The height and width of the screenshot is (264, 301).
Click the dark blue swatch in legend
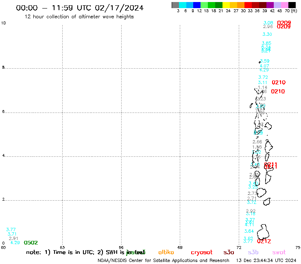(197, 5)
